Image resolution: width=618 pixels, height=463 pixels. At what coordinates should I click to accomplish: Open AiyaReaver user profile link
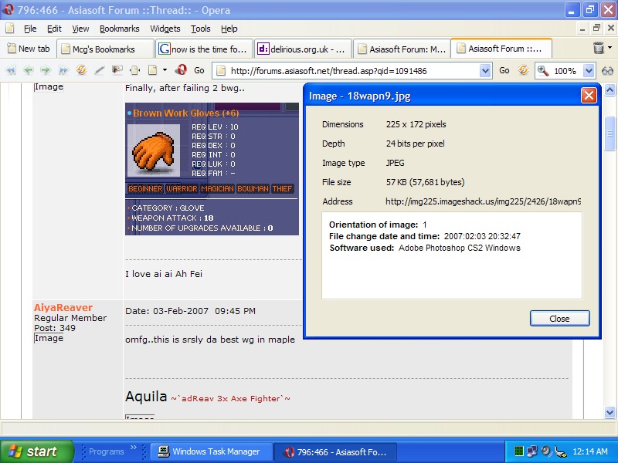[63, 307]
